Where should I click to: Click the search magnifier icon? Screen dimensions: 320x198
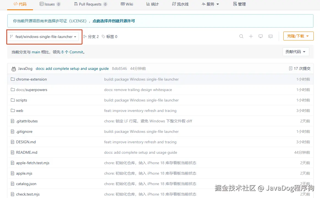241,36
